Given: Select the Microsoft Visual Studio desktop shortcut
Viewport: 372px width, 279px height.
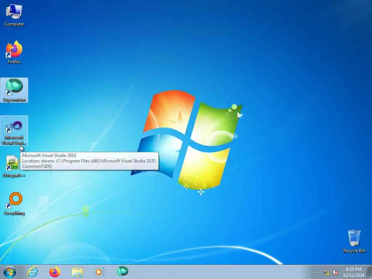Looking at the screenshot, I should (x=14, y=130).
